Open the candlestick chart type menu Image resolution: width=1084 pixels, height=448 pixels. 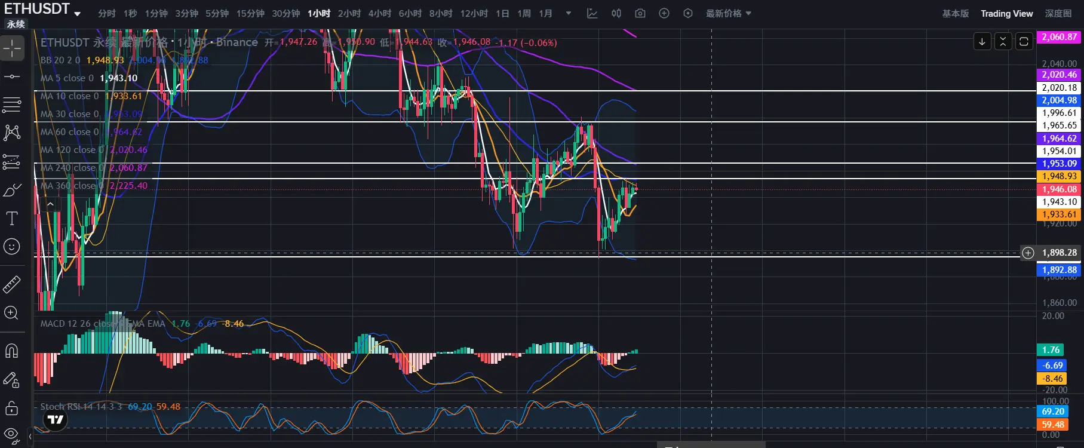616,13
